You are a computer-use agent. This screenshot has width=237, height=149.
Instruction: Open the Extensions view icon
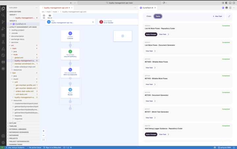3,35
